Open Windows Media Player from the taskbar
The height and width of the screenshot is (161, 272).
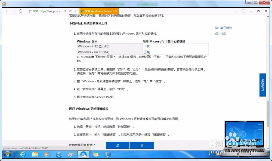(47, 154)
